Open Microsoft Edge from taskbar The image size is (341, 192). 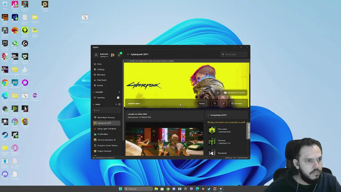click(197, 189)
